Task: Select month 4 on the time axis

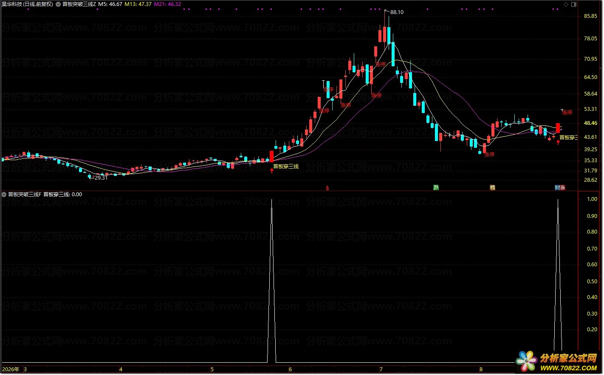Action: [121, 369]
